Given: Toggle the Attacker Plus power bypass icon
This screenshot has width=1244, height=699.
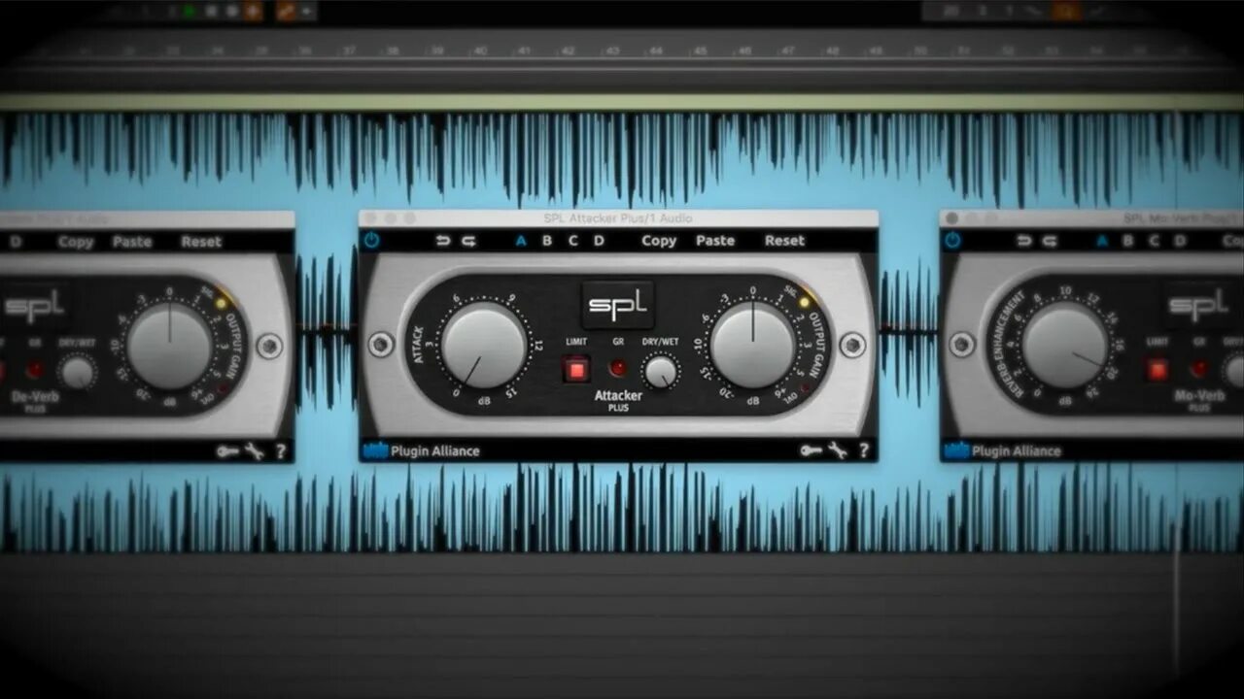Looking at the screenshot, I should [x=371, y=240].
